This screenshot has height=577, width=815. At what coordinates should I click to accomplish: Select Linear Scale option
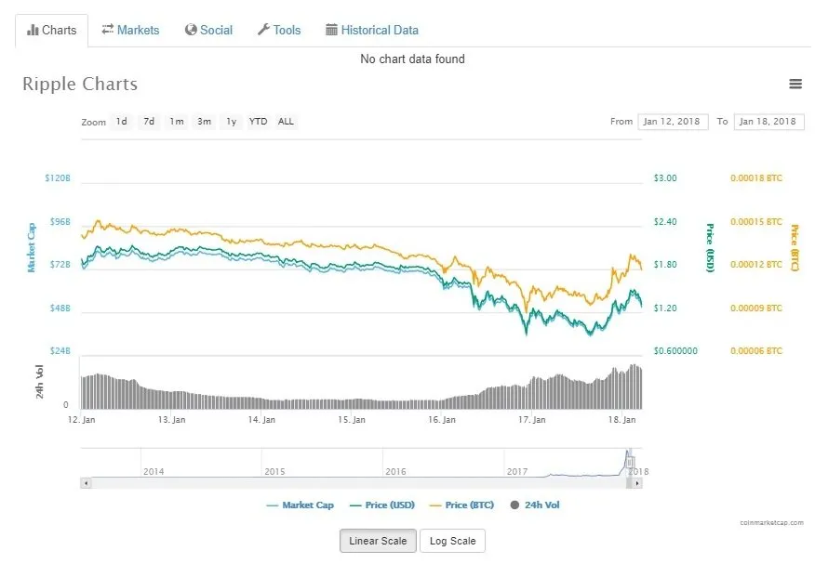tap(378, 541)
